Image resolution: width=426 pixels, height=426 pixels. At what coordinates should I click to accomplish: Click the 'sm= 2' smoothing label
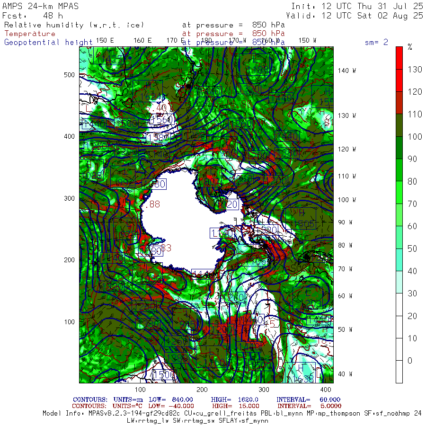click(377, 42)
